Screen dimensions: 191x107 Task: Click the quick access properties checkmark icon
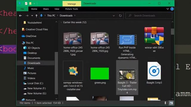26,3
